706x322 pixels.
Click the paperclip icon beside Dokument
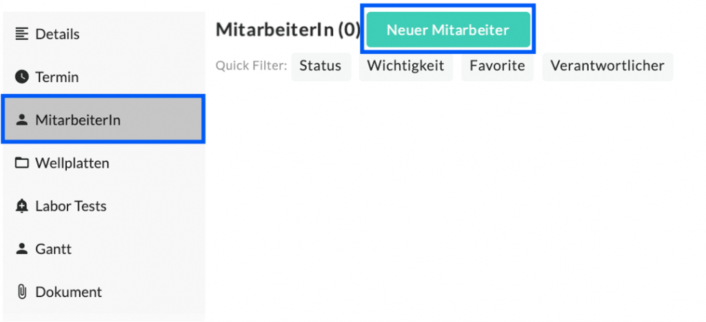(x=22, y=292)
